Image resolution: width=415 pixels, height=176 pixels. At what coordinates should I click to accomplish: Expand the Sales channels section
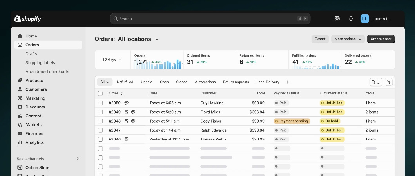[x=78, y=158]
